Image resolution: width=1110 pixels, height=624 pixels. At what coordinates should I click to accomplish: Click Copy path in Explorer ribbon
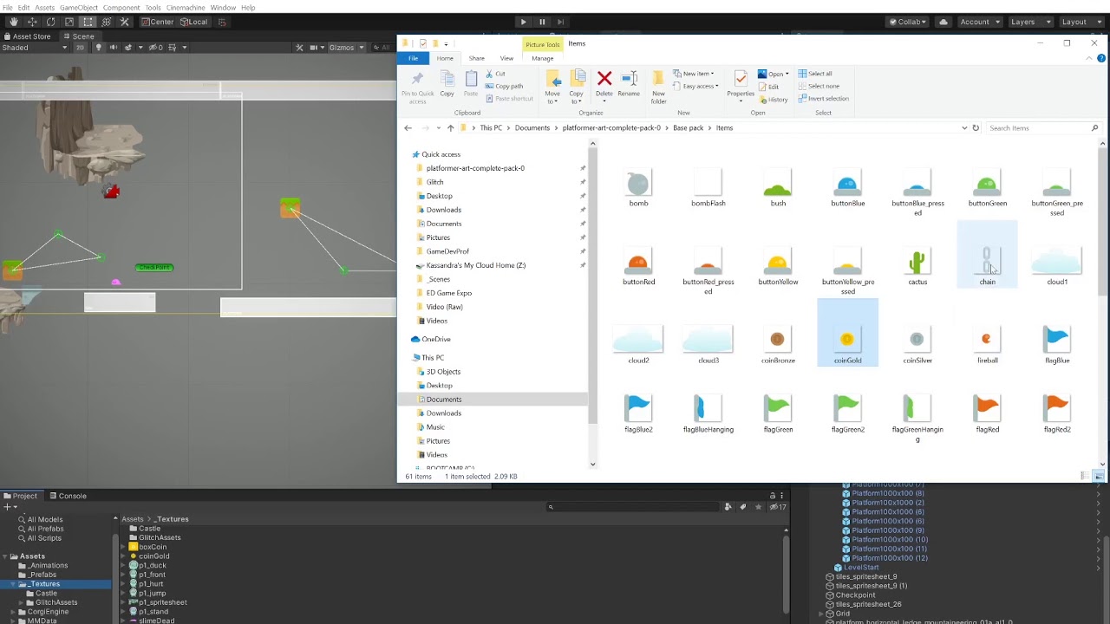pyautogui.click(x=504, y=86)
